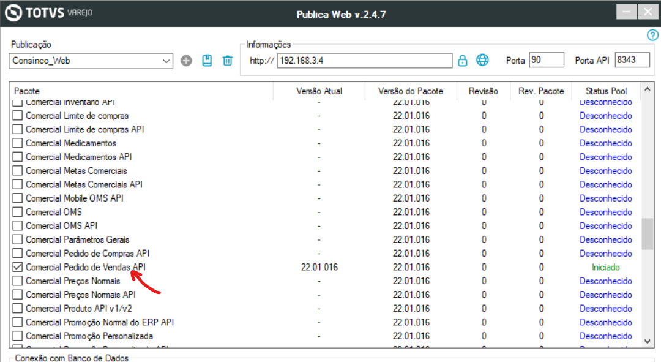Click the add publication plus icon
The image size is (661, 362).
(186, 61)
